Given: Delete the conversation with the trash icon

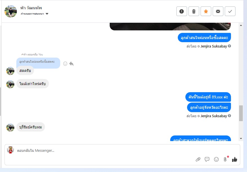Looking at the screenshot, I should click(x=194, y=11).
